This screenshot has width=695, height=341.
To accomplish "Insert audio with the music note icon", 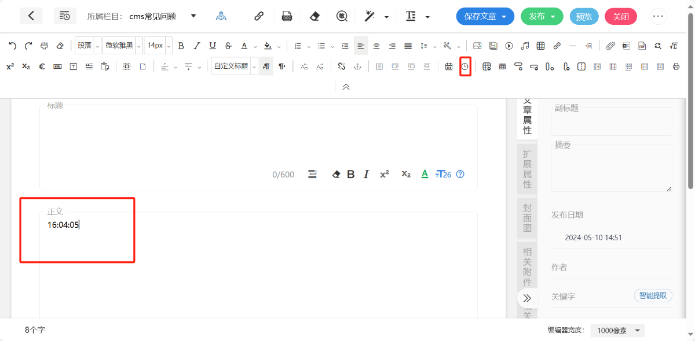I will click(525, 46).
